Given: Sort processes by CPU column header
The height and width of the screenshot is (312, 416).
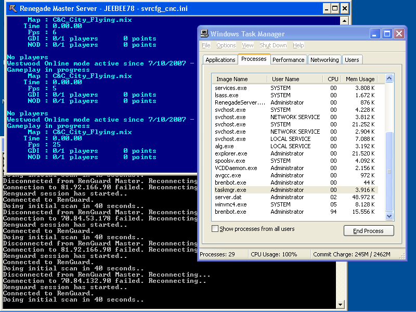Looking at the screenshot, I should click(333, 79).
